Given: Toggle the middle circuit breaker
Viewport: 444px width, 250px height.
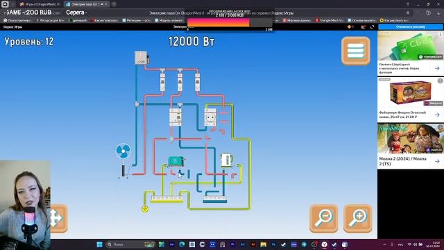Looking at the screenshot, I should pyautogui.click(x=180, y=82).
